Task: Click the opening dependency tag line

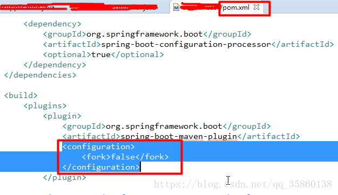Action: pos(52,24)
